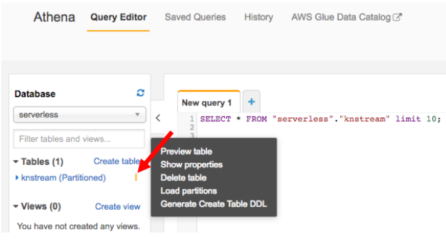Collapse the Views section

pyautogui.click(x=16, y=206)
